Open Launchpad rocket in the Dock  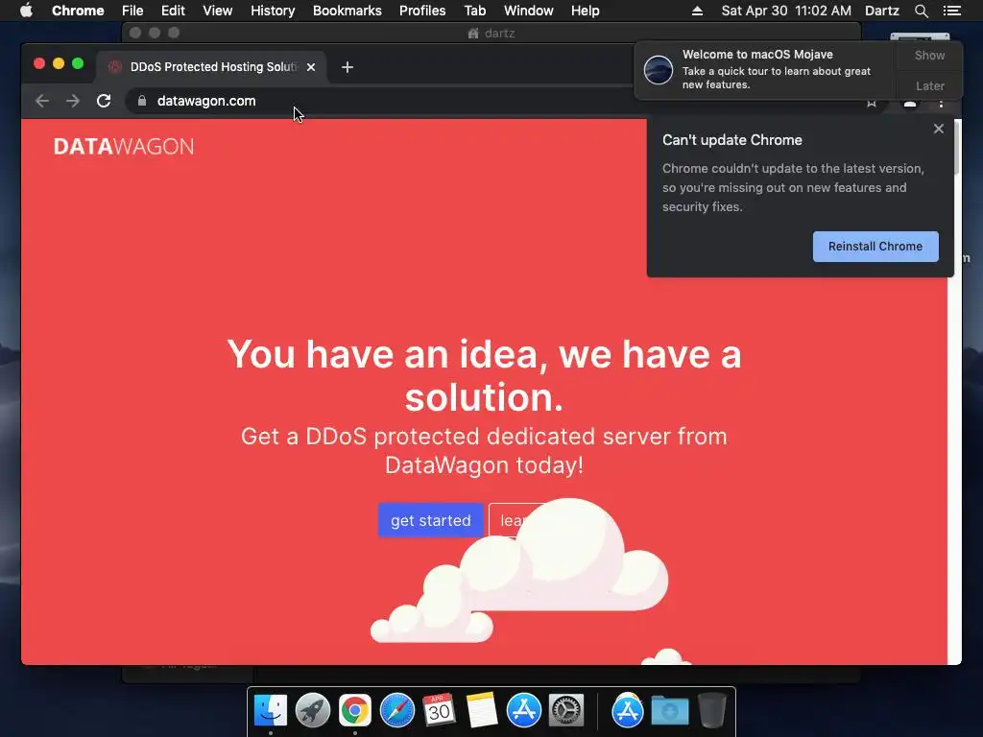[x=313, y=710]
